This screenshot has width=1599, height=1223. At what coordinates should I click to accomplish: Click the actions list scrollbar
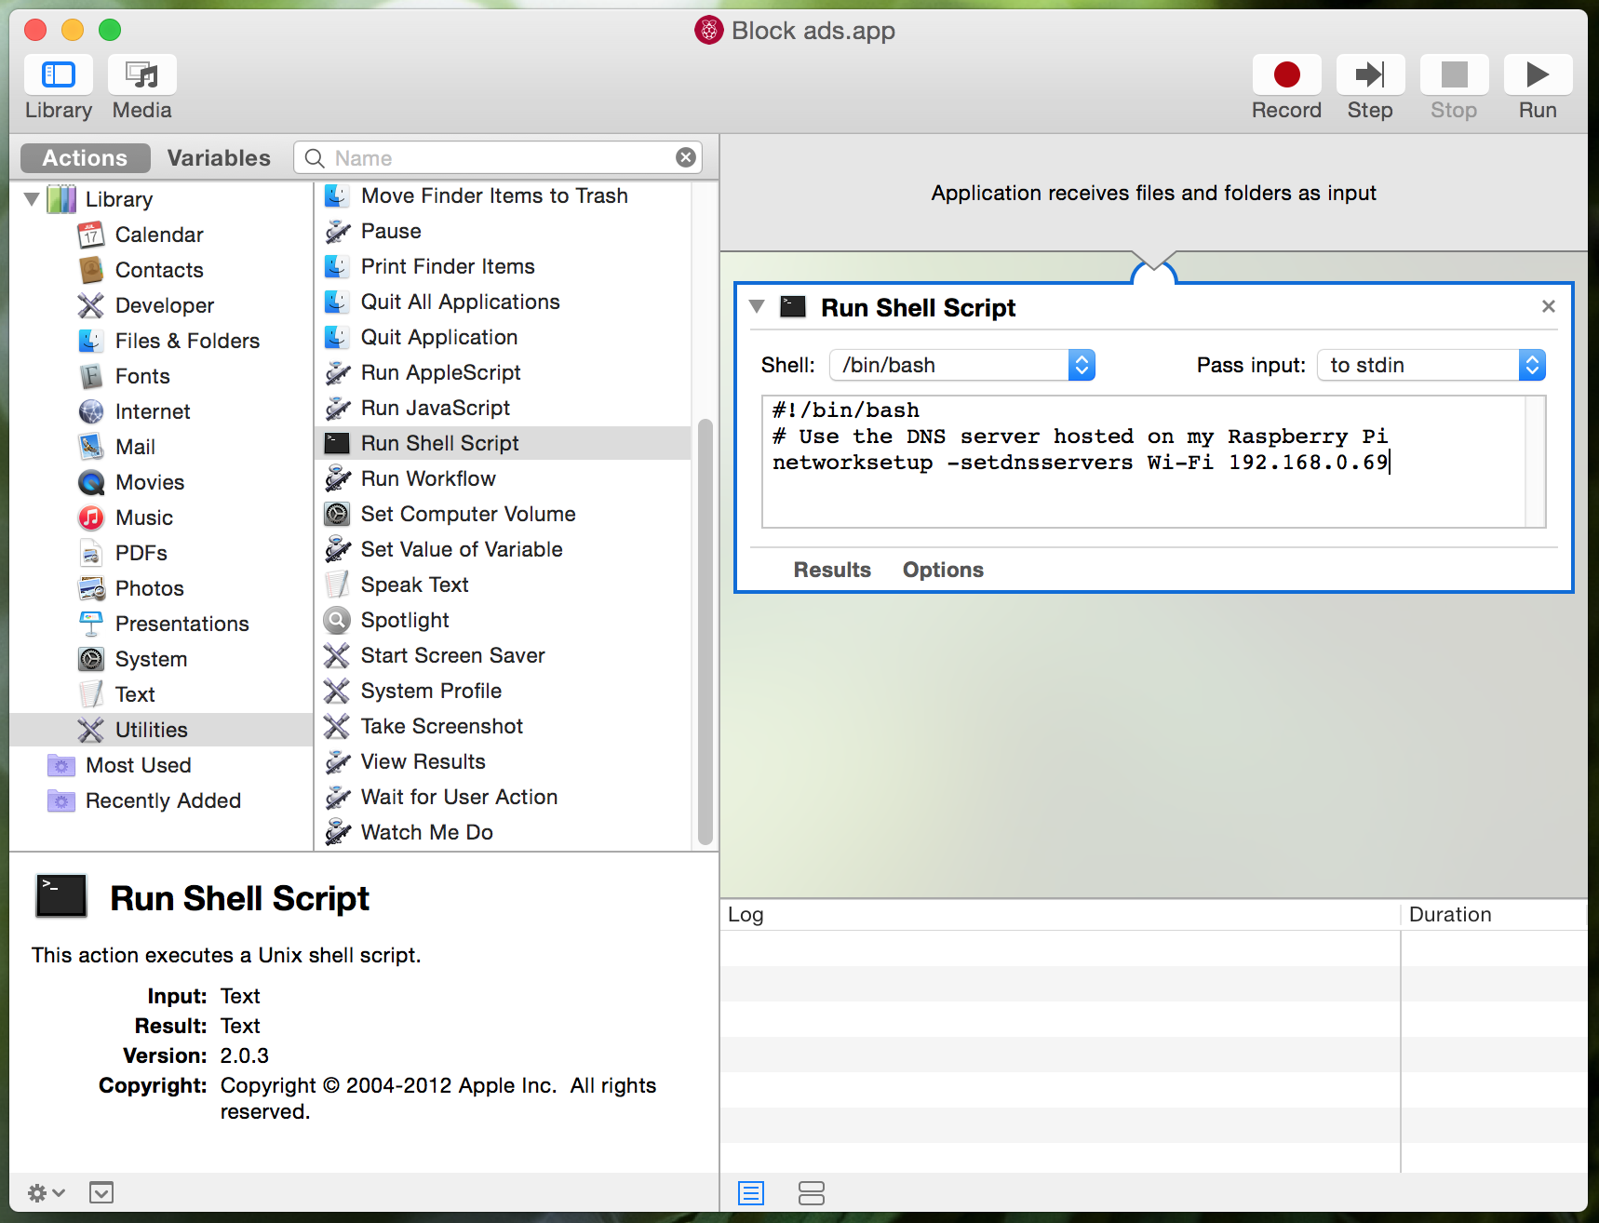pyautogui.click(x=705, y=633)
